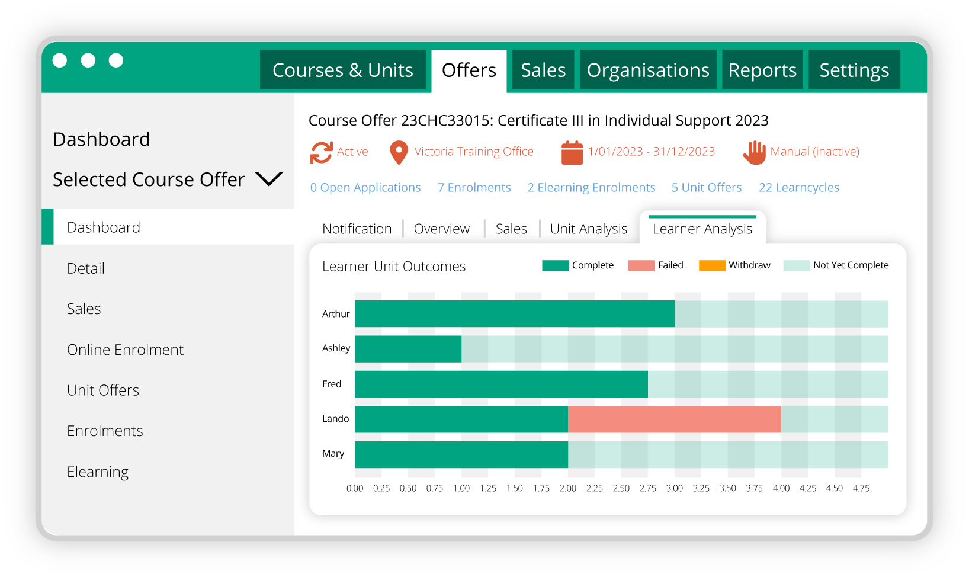Image resolution: width=969 pixels, height=577 pixels.
Task: Click the Mary row label
Action: click(333, 454)
